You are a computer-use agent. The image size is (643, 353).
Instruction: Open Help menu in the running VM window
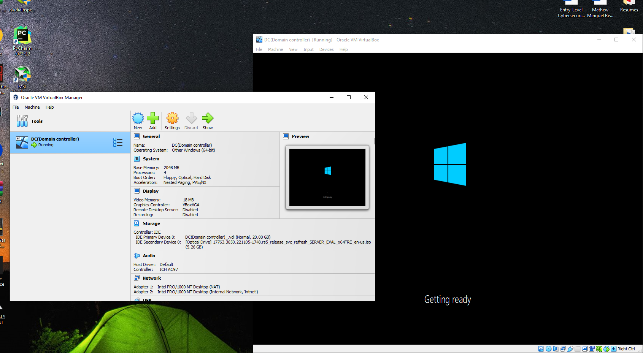(x=343, y=49)
